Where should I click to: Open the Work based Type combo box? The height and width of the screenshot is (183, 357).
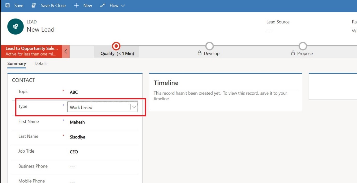click(x=103, y=107)
